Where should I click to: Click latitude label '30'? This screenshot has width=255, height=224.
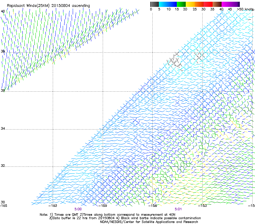(x=3, y=202)
